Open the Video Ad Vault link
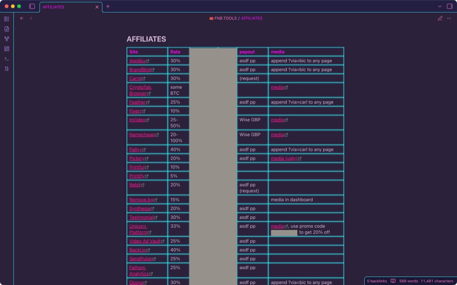Image resolution: width=457 pixels, height=285 pixels. tap(145, 241)
